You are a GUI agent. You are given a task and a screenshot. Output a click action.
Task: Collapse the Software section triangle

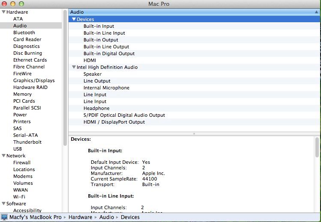3,204
